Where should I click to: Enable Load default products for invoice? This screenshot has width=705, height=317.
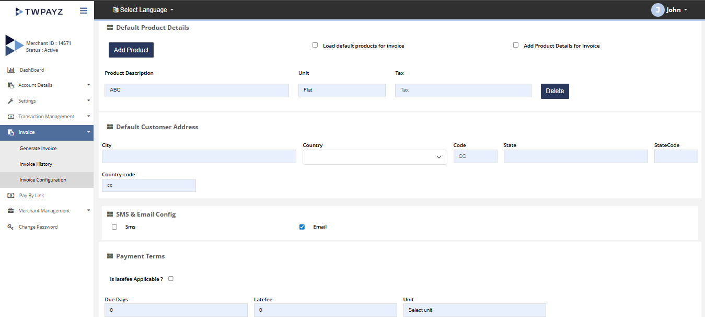pos(315,45)
